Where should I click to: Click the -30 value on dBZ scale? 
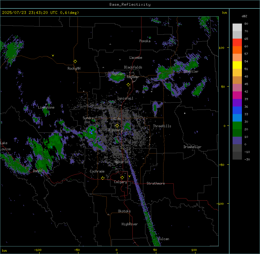click(x=247, y=159)
